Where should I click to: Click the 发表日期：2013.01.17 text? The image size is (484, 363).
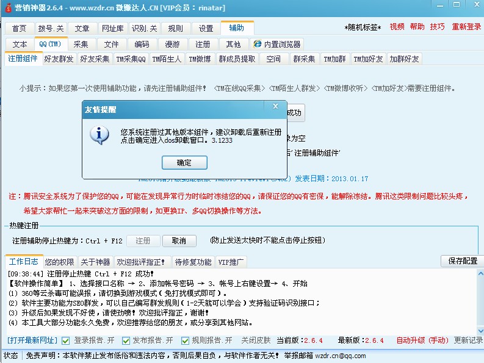pos(331,179)
